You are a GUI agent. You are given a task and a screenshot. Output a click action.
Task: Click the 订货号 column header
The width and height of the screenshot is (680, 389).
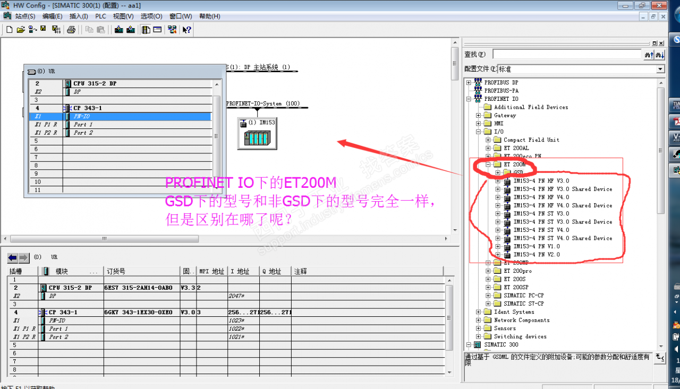click(x=141, y=271)
